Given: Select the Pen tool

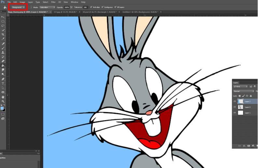Looking at the screenshot, I should pyautogui.click(x=3, y=79).
